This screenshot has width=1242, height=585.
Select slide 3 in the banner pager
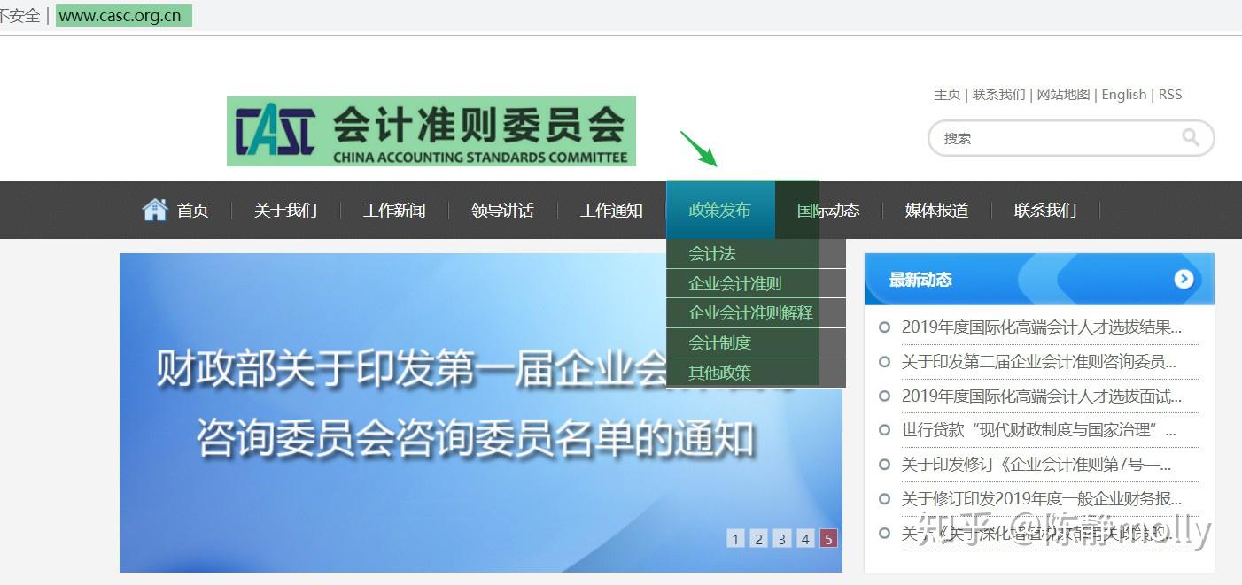[x=781, y=538]
